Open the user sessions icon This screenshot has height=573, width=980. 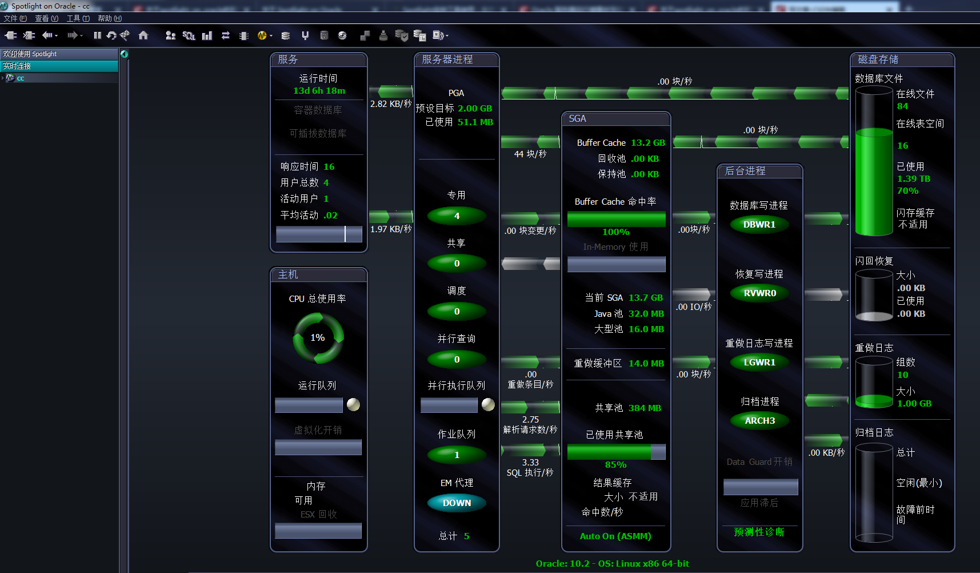pos(170,35)
